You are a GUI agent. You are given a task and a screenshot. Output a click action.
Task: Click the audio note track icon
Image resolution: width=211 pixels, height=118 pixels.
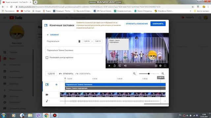[47, 101]
